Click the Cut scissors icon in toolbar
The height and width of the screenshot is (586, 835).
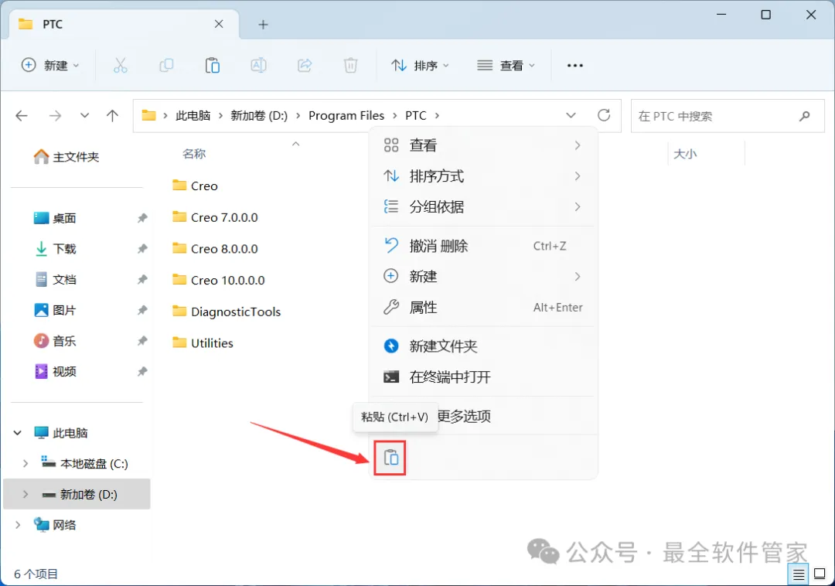click(x=121, y=66)
